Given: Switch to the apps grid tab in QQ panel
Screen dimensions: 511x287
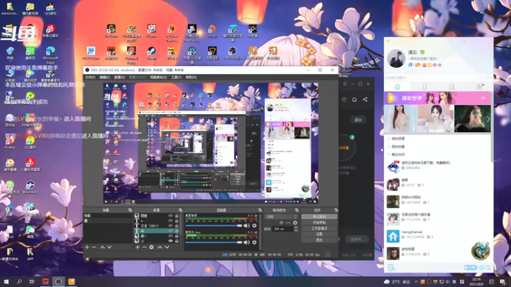Looking at the screenshot, I should point(479,87).
